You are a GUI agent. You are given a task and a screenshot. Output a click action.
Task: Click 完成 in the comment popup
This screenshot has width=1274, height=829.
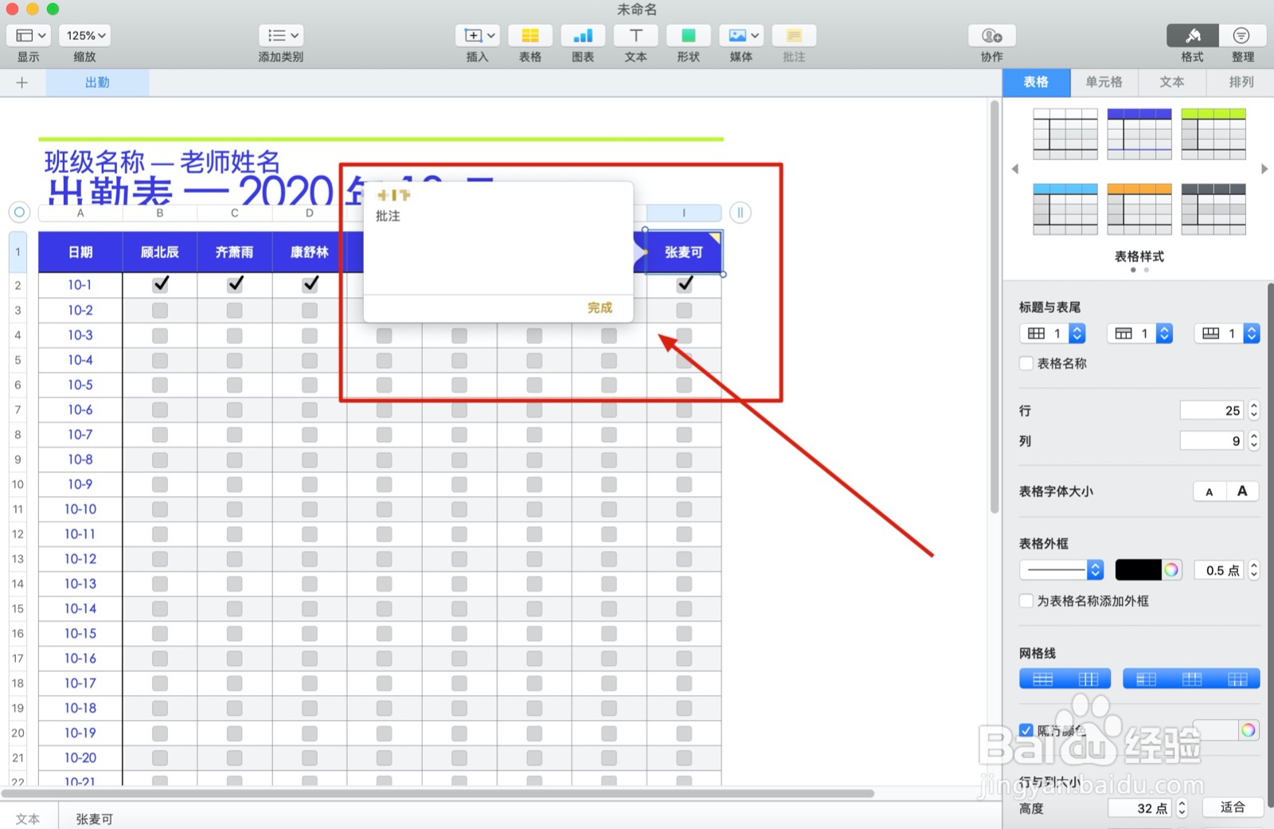click(x=600, y=307)
